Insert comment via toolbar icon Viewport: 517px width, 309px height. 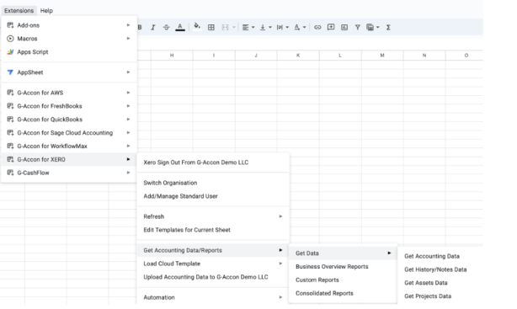tap(331, 28)
